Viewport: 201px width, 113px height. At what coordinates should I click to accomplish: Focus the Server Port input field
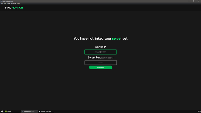[x=100, y=62]
